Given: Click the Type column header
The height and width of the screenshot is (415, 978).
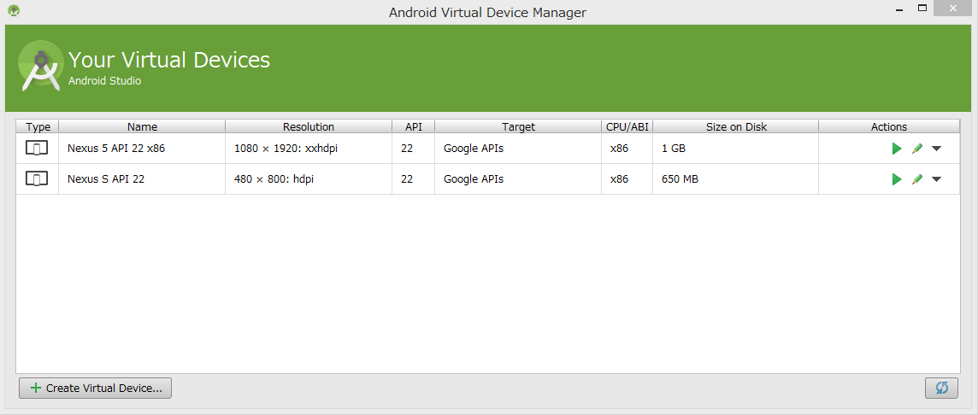Looking at the screenshot, I should (38, 126).
